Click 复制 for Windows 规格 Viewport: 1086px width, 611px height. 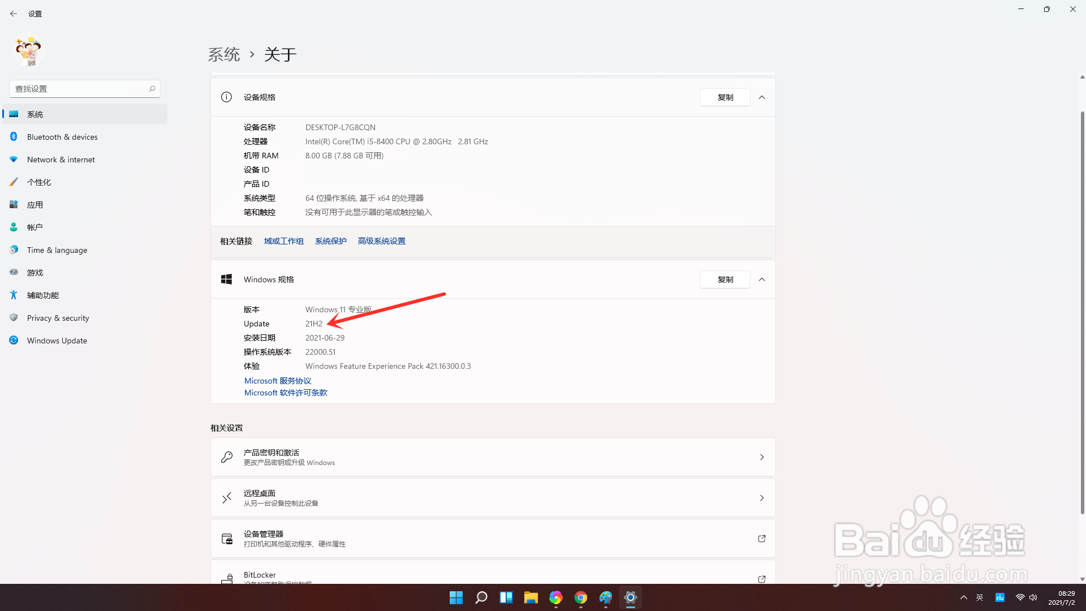point(725,279)
